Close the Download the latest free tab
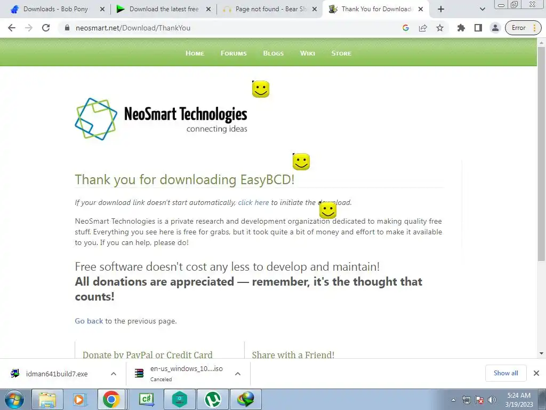The height and width of the screenshot is (410, 546). point(208,9)
